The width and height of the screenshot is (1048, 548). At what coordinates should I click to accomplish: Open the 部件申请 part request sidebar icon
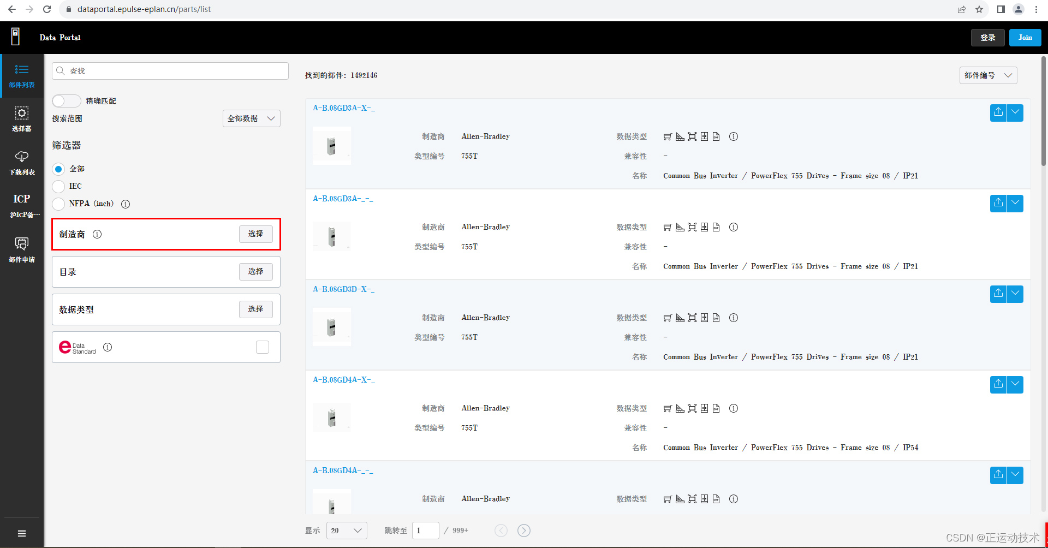(22, 249)
